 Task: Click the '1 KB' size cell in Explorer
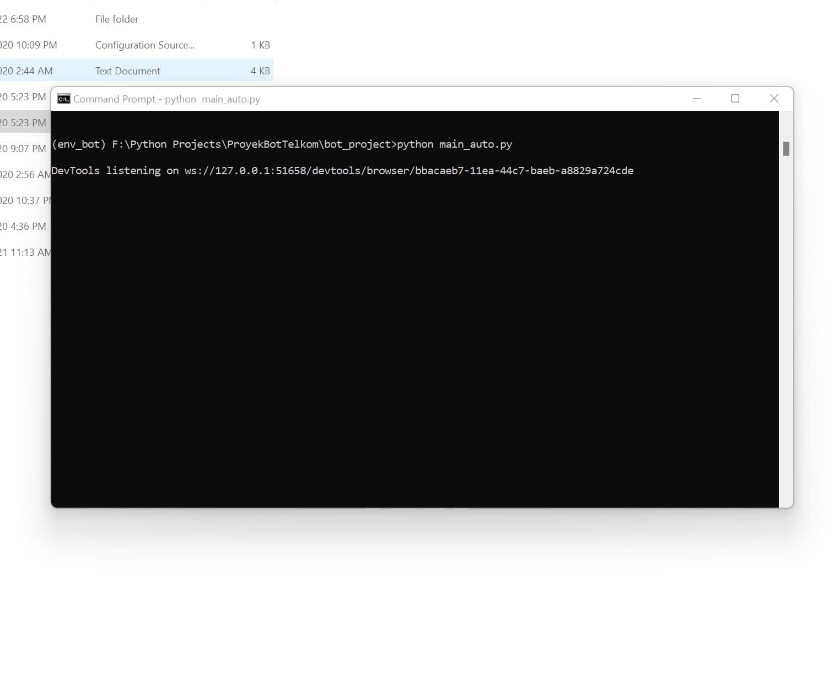pyautogui.click(x=260, y=45)
